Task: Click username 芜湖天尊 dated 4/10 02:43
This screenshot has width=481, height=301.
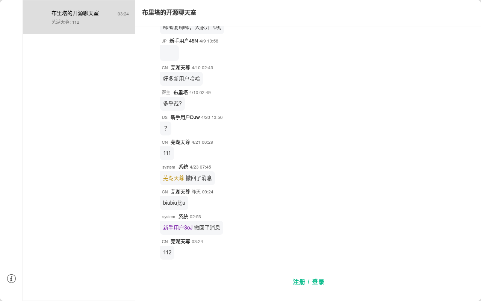Action: click(x=180, y=68)
